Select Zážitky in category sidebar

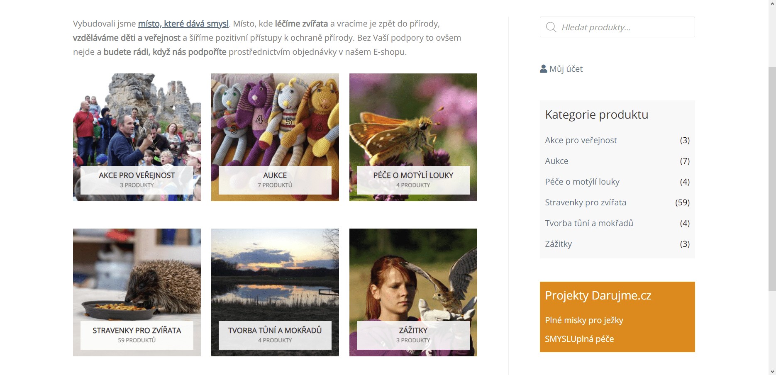559,244
